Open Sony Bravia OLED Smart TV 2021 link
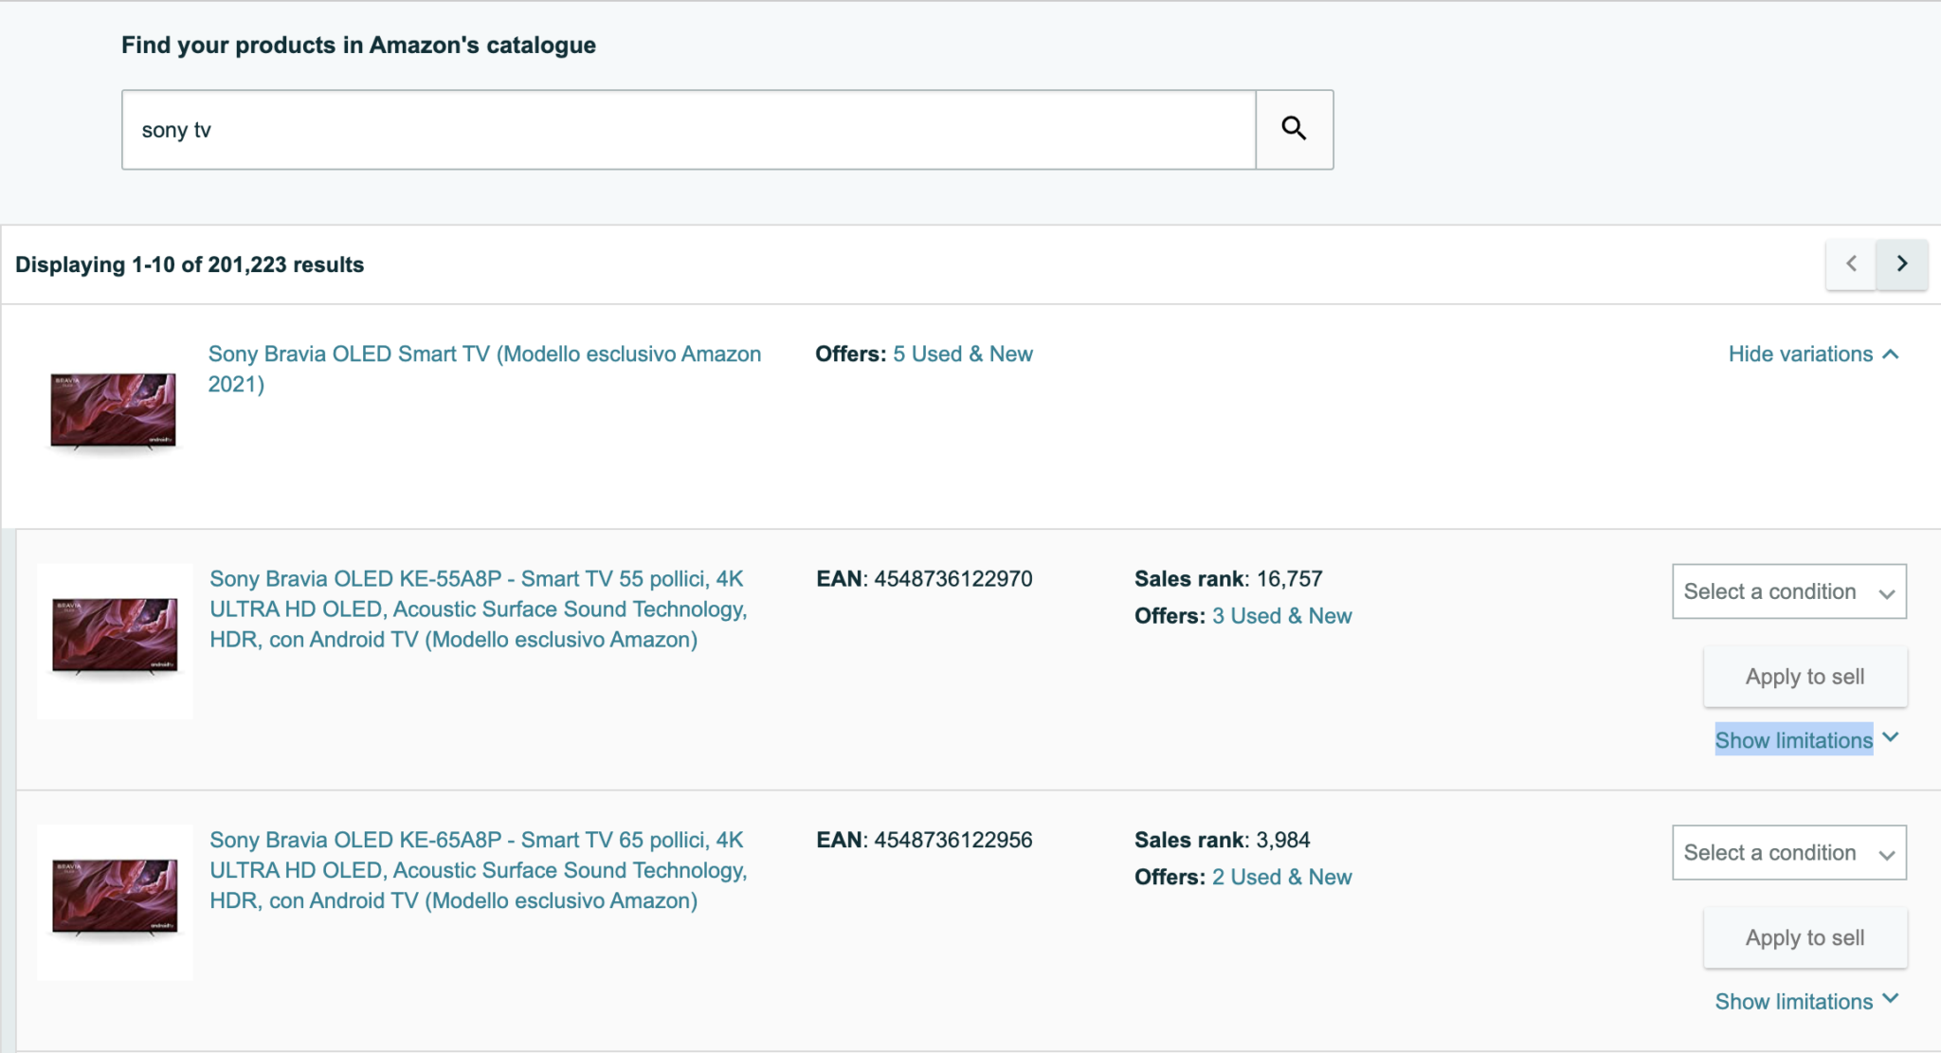This screenshot has width=1941, height=1053. click(x=484, y=369)
